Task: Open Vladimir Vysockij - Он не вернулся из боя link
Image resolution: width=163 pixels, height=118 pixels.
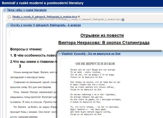Action: click(x=91, y=54)
